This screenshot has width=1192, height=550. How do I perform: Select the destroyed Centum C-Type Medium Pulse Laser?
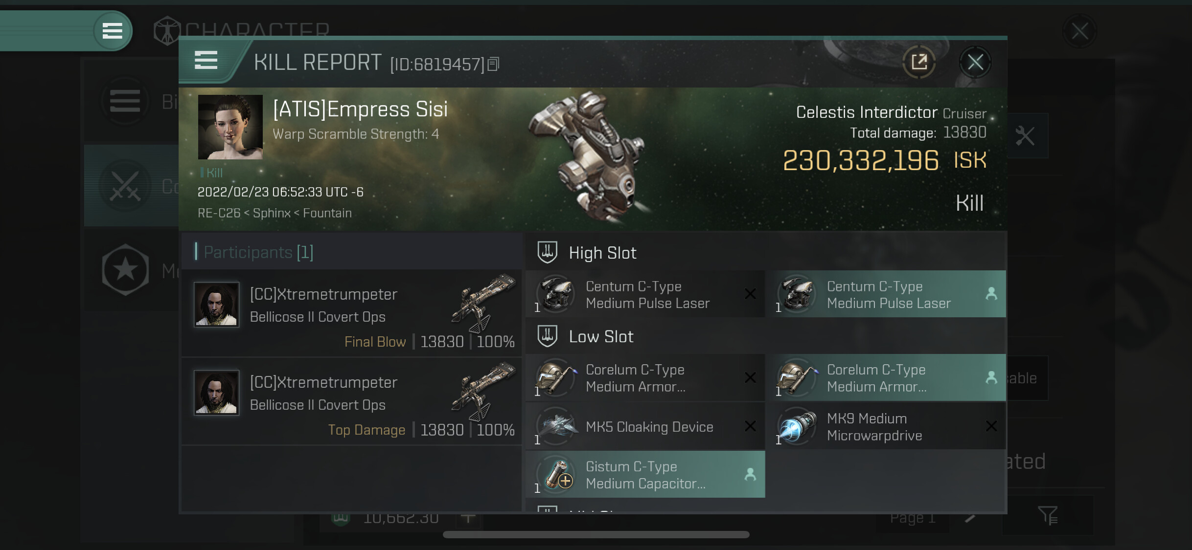coord(645,294)
